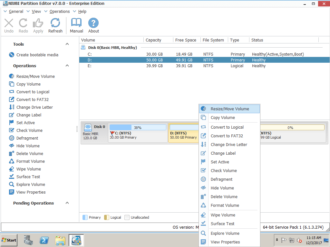Screen dimensions: 330x247
Task: Click Copy Volume icon in left sidebar
Action: [12, 84]
